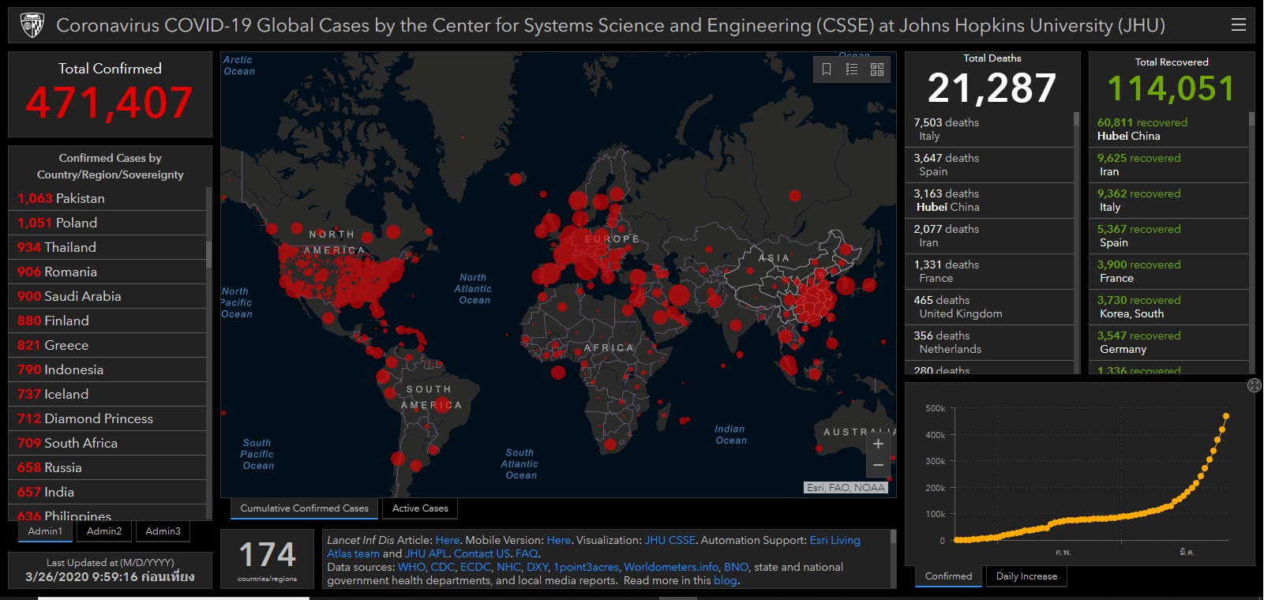Image resolution: width=1264 pixels, height=600 pixels.
Task: Select Russia in the confirmed cases list
Action: pos(107,467)
